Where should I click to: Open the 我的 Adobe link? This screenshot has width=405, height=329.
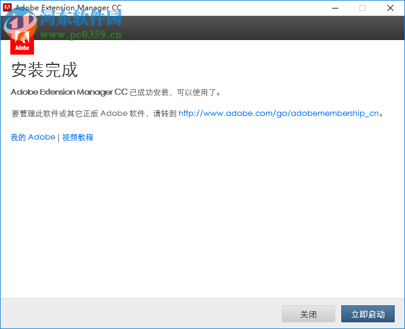(33, 137)
